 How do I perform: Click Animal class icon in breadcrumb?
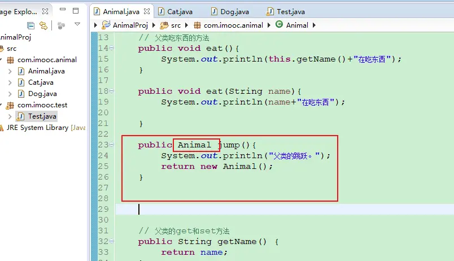279,25
